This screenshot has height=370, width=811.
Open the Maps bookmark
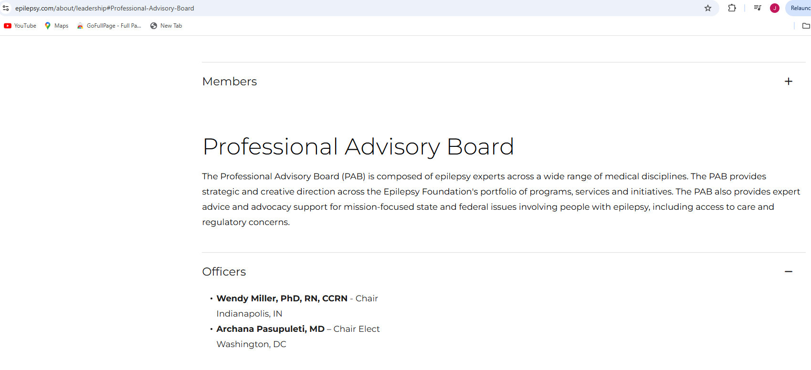[x=57, y=26]
